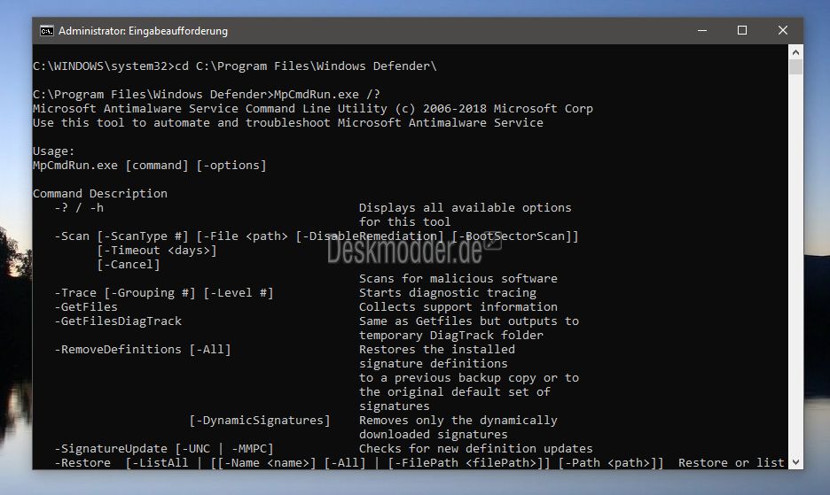The image size is (830, 495).
Task: Click the 'MpCmdRun.exe /?' command line
Action: (x=207, y=94)
